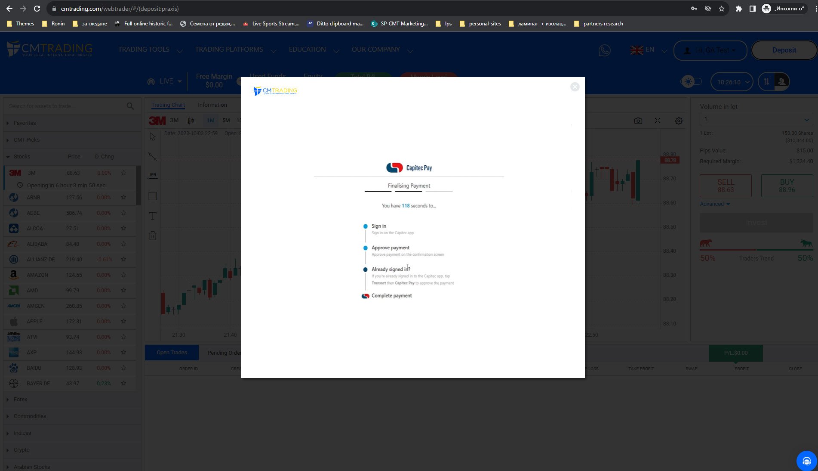
Task: Expand the Education menu
Action: pos(314,50)
